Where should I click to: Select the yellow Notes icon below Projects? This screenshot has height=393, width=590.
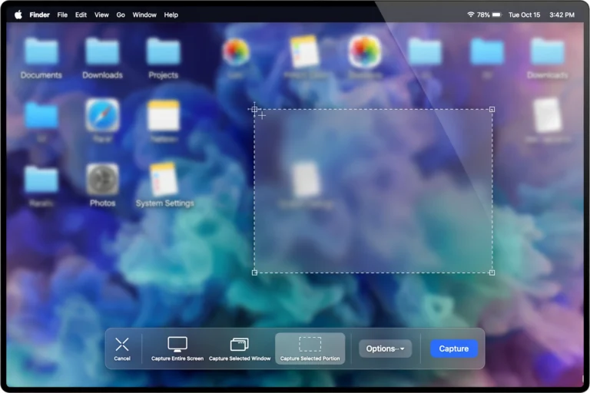coord(164,115)
